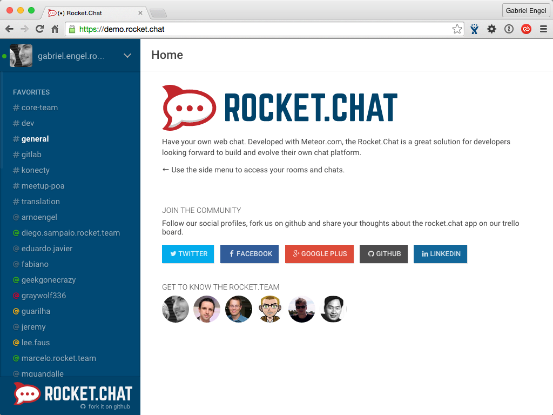This screenshot has height=415, width=553.
Task: Click the address bar URL field
Action: click(x=265, y=29)
